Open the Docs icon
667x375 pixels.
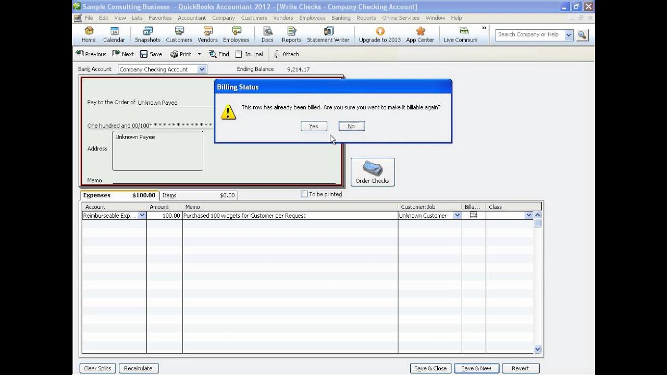point(267,34)
